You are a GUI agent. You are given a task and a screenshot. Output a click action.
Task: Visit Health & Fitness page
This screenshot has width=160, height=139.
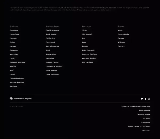click(x=52, y=62)
